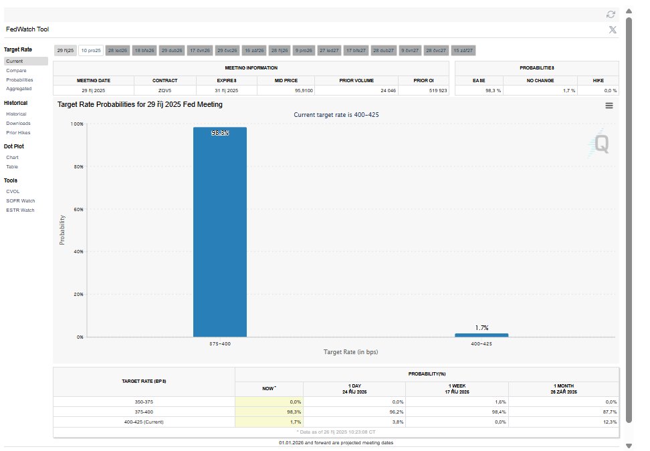Select the 17 bře27 meeting tab
The image size is (650, 451).
tap(356, 51)
